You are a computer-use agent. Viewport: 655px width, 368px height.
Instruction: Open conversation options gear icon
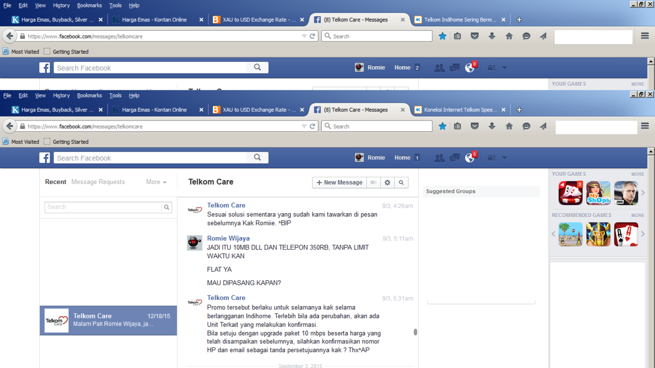pos(387,182)
